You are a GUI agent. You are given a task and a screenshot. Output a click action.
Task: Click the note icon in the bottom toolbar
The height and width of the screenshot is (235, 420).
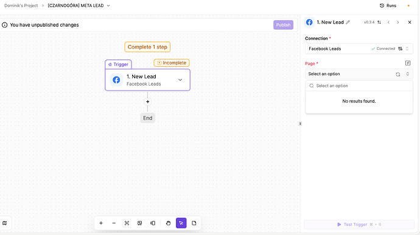(x=194, y=223)
